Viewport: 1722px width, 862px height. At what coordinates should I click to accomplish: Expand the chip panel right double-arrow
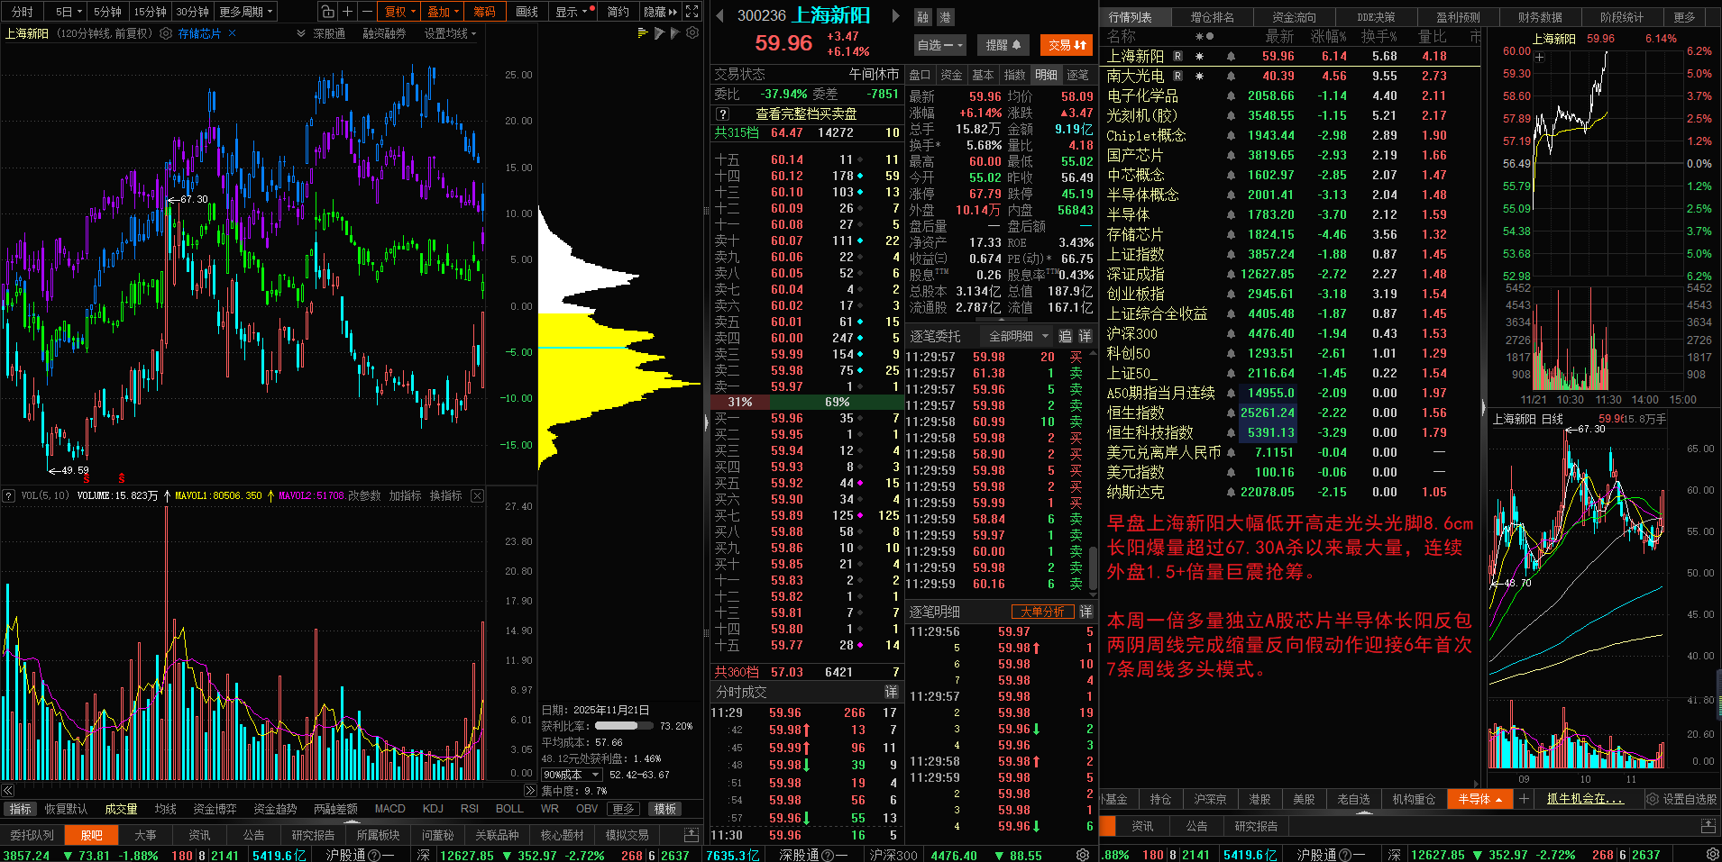pyautogui.click(x=529, y=790)
